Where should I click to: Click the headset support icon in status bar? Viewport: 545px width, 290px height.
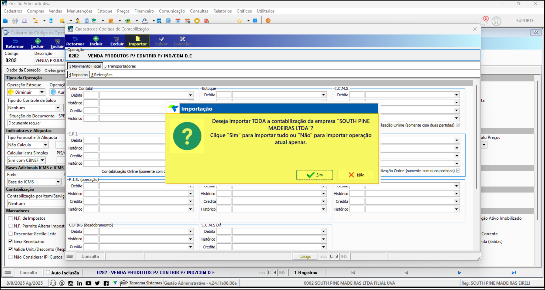(53, 283)
